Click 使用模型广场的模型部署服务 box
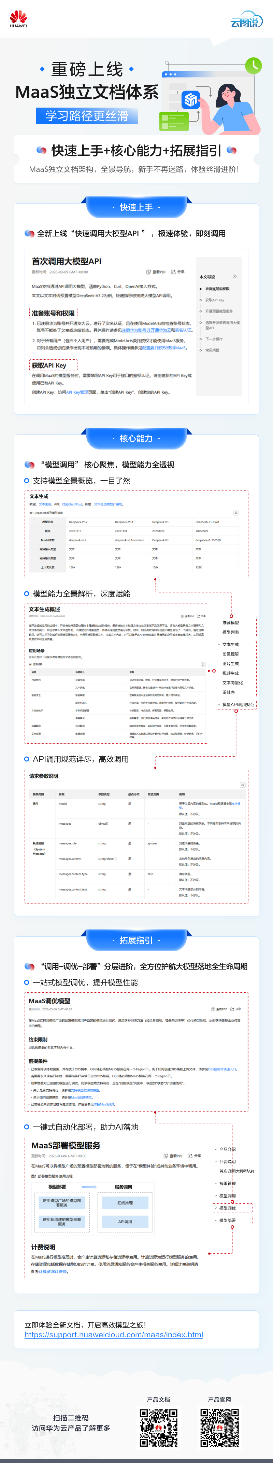Image resolution: width=273 pixels, height=1463 pixels. [62, 1203]
